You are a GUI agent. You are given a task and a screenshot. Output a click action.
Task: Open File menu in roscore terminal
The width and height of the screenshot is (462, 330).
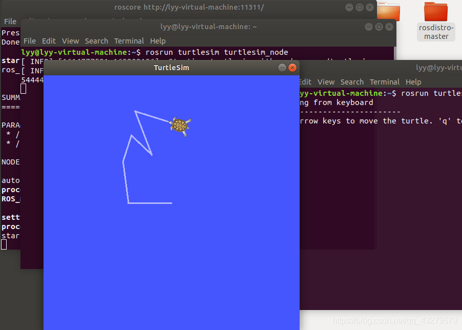pos(10,22)
